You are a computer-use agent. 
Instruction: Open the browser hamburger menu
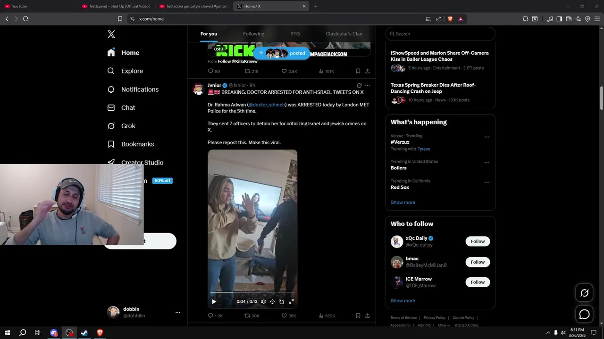pyautogui.click(x=597, y=19)
